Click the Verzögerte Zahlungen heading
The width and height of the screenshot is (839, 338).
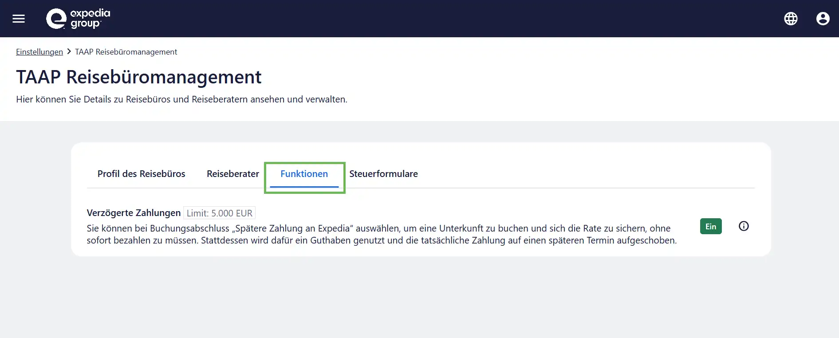(134, 213)
